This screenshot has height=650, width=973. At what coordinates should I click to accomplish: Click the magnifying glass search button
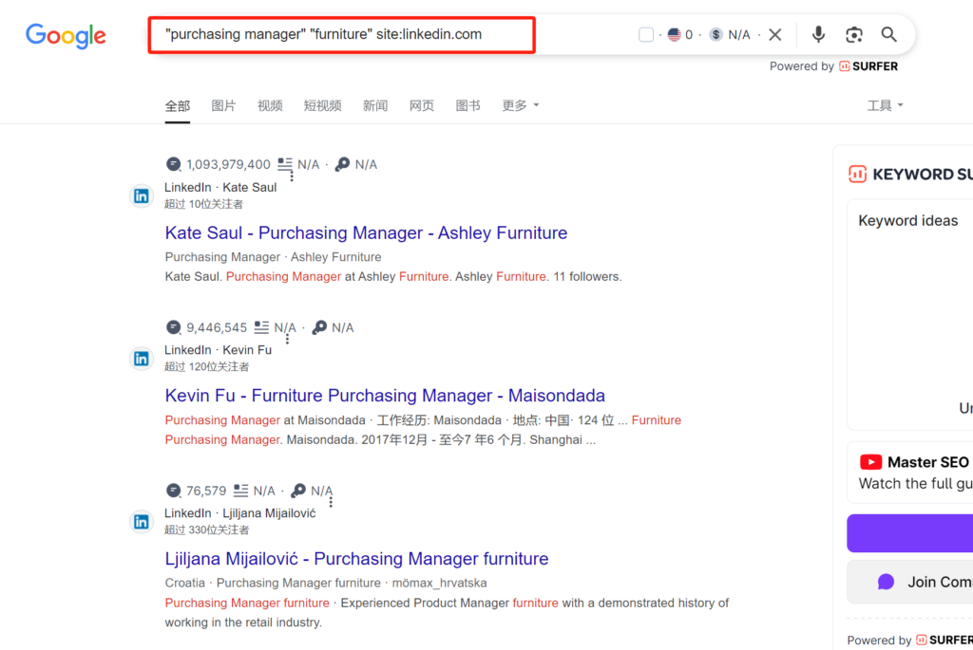click(x=888, y=35)
